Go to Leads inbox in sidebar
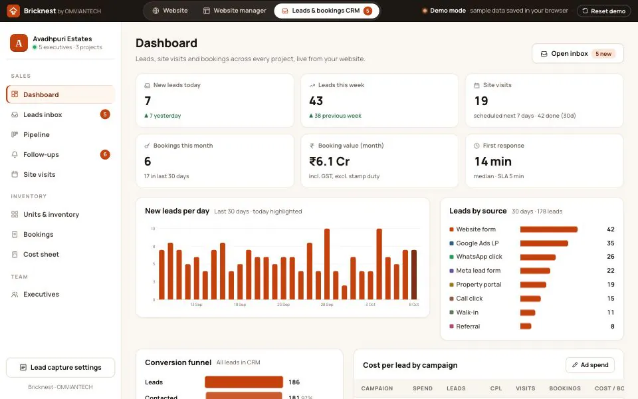638x399 pixels. coord(60,114)
